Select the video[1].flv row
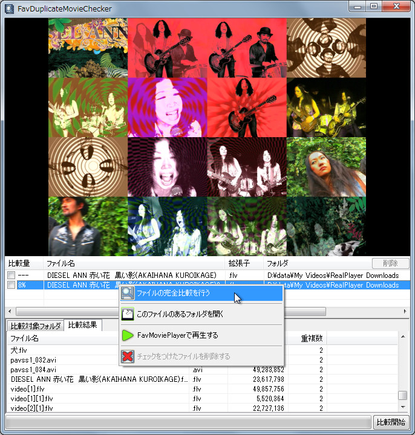The width and height of the screenshot is (415, 435). pyautogui.click(x=202, y=389)
